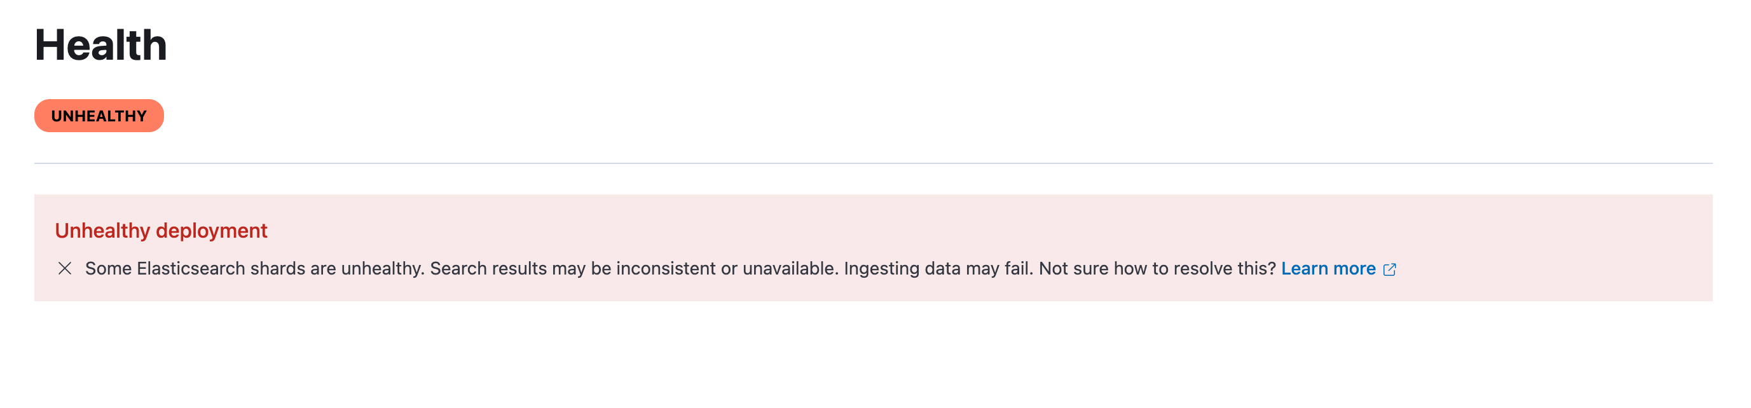Click the word 'unavailable' in the warning message
1751x408 pixels.
[x=790, y=269]
